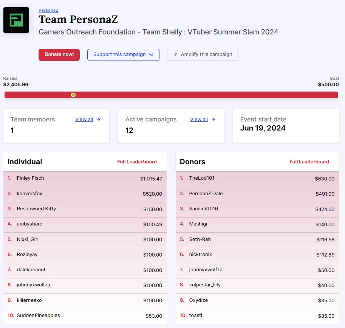Screen dimensions: 345x328
Task: Click the Active campaigns count 12
Action: [x=129, y=131]
